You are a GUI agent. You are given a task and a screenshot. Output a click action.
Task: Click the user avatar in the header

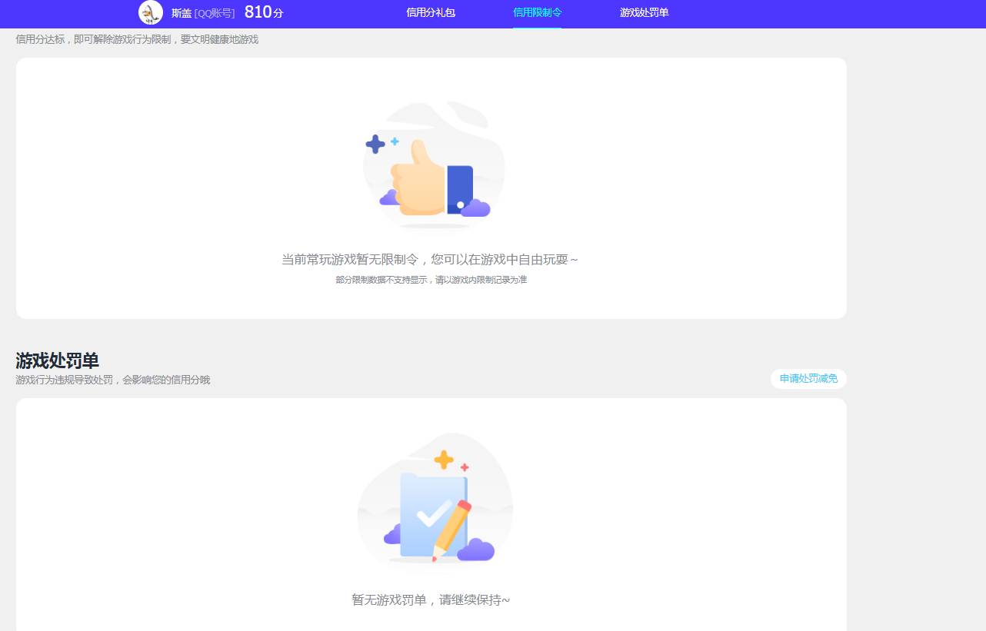click(151, 13)
